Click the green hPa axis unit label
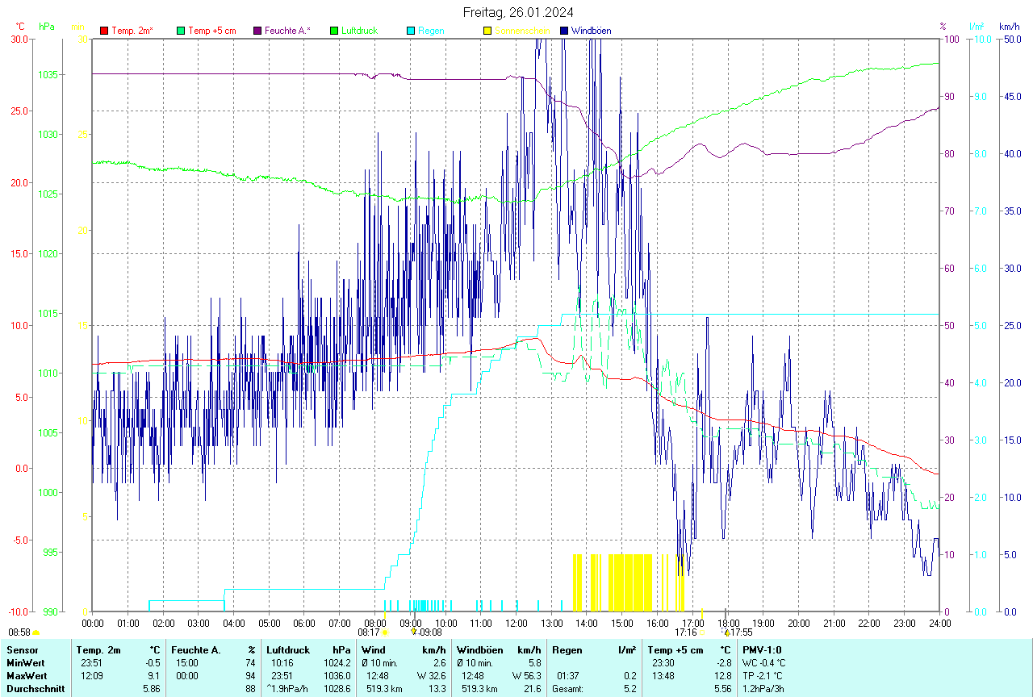This screenshot has width=1033, height=697. click(47, 27)
